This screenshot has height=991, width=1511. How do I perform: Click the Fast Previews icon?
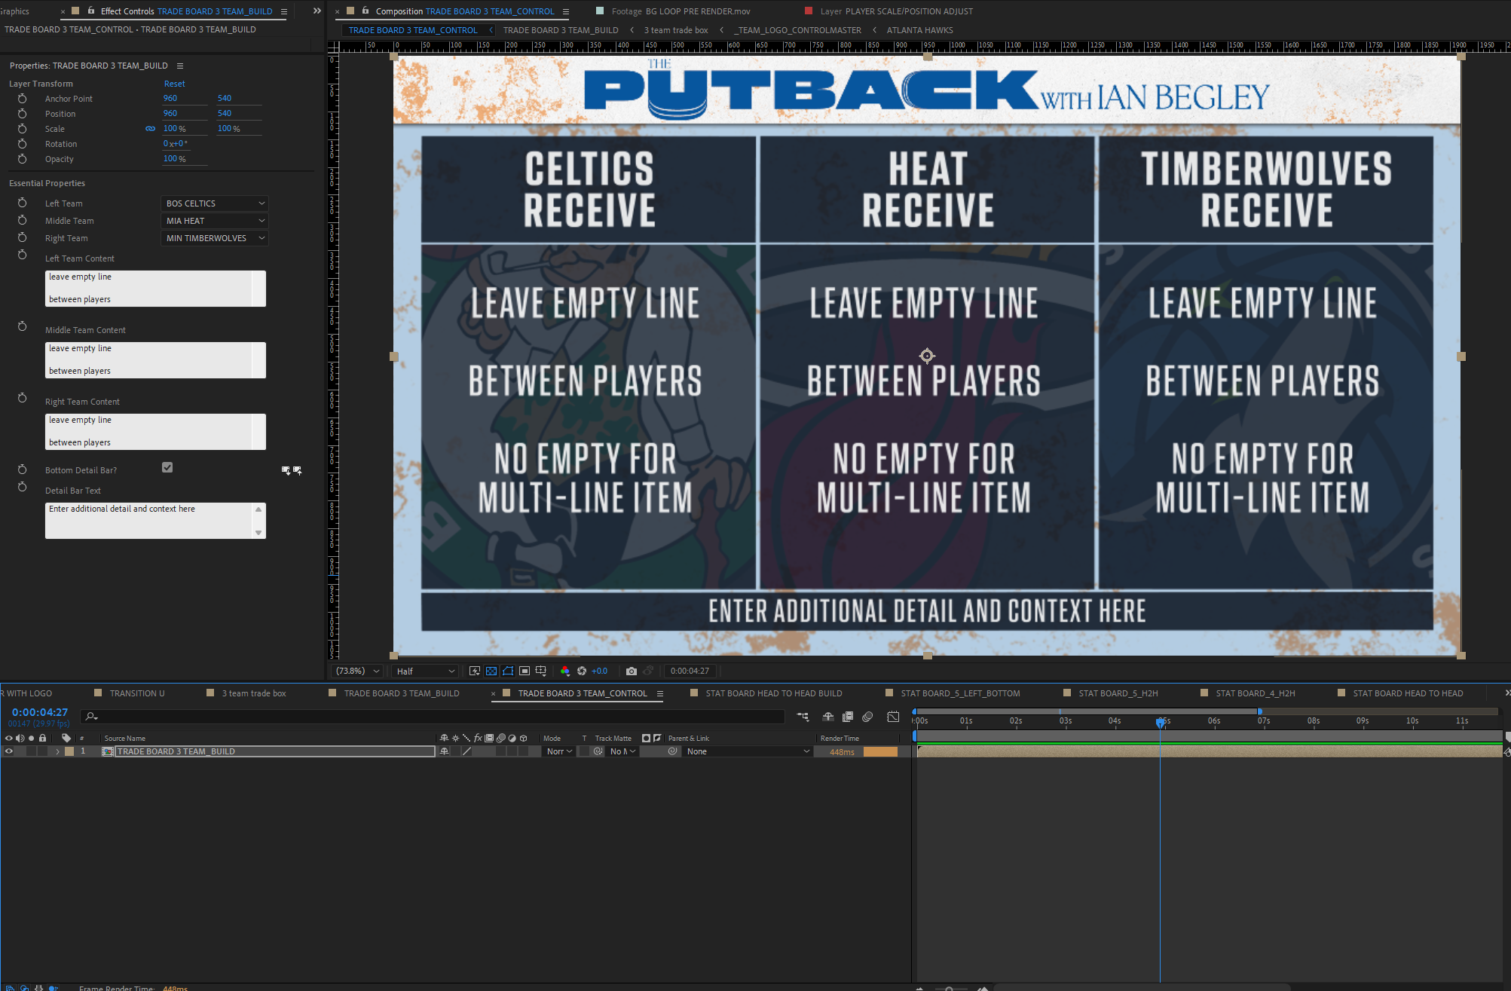475,671
